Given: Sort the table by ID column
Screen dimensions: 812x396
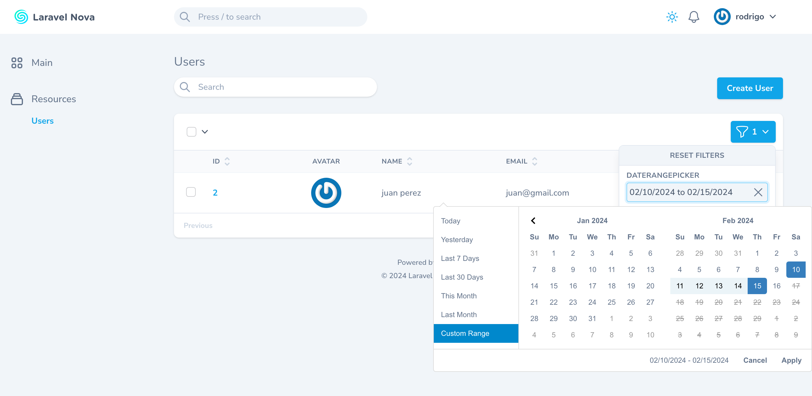Looking at the screenshot, I should [227, 161].
